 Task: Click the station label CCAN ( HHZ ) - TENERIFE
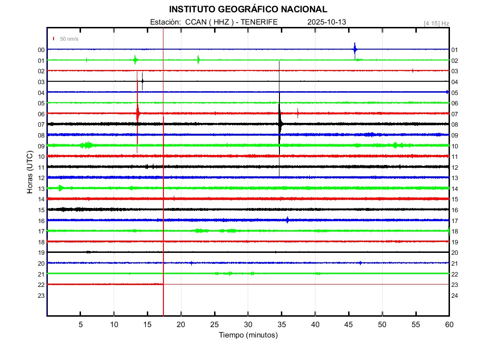(x=214, y=22)
